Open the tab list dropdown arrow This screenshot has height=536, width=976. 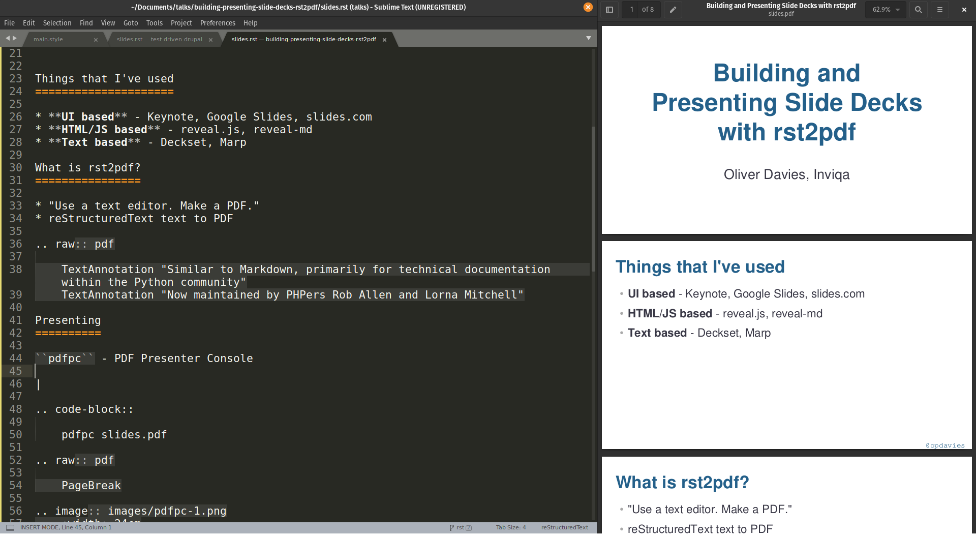point(588,38)
